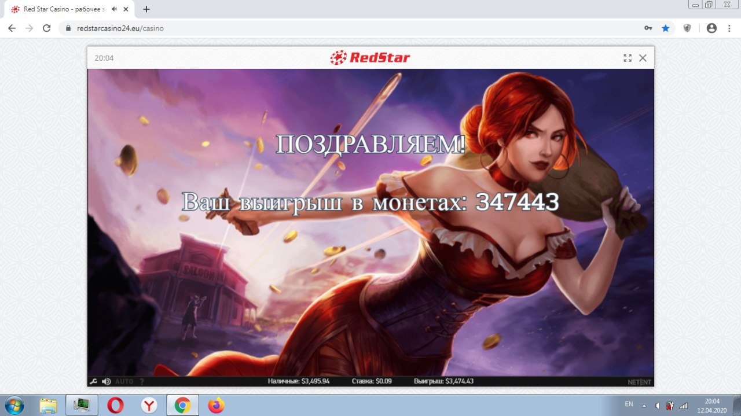Open the Chrome three-dot menu
741x416 pixels.
729,28
